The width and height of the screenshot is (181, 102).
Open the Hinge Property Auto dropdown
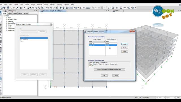point(105,41)
